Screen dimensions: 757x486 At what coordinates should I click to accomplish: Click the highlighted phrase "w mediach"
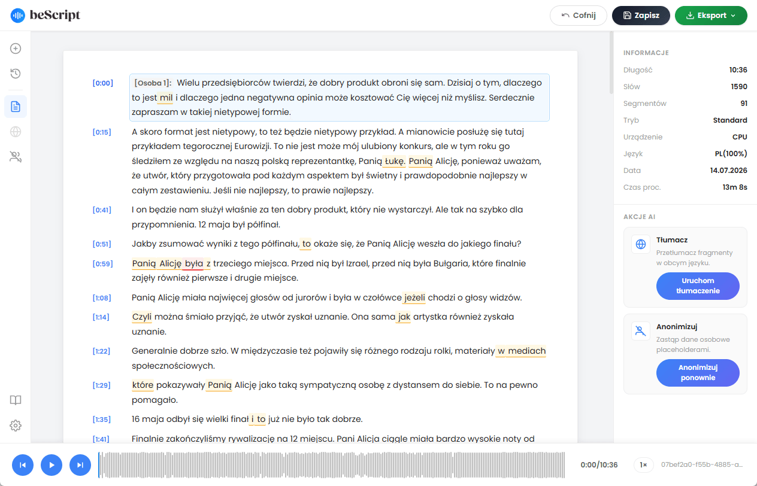point(521,351)
